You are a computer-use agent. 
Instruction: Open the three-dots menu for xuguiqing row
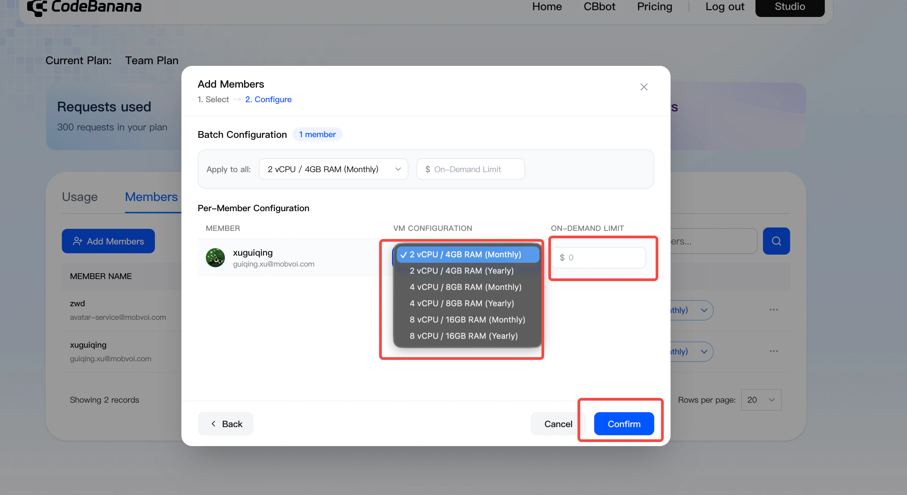[773, 351]
